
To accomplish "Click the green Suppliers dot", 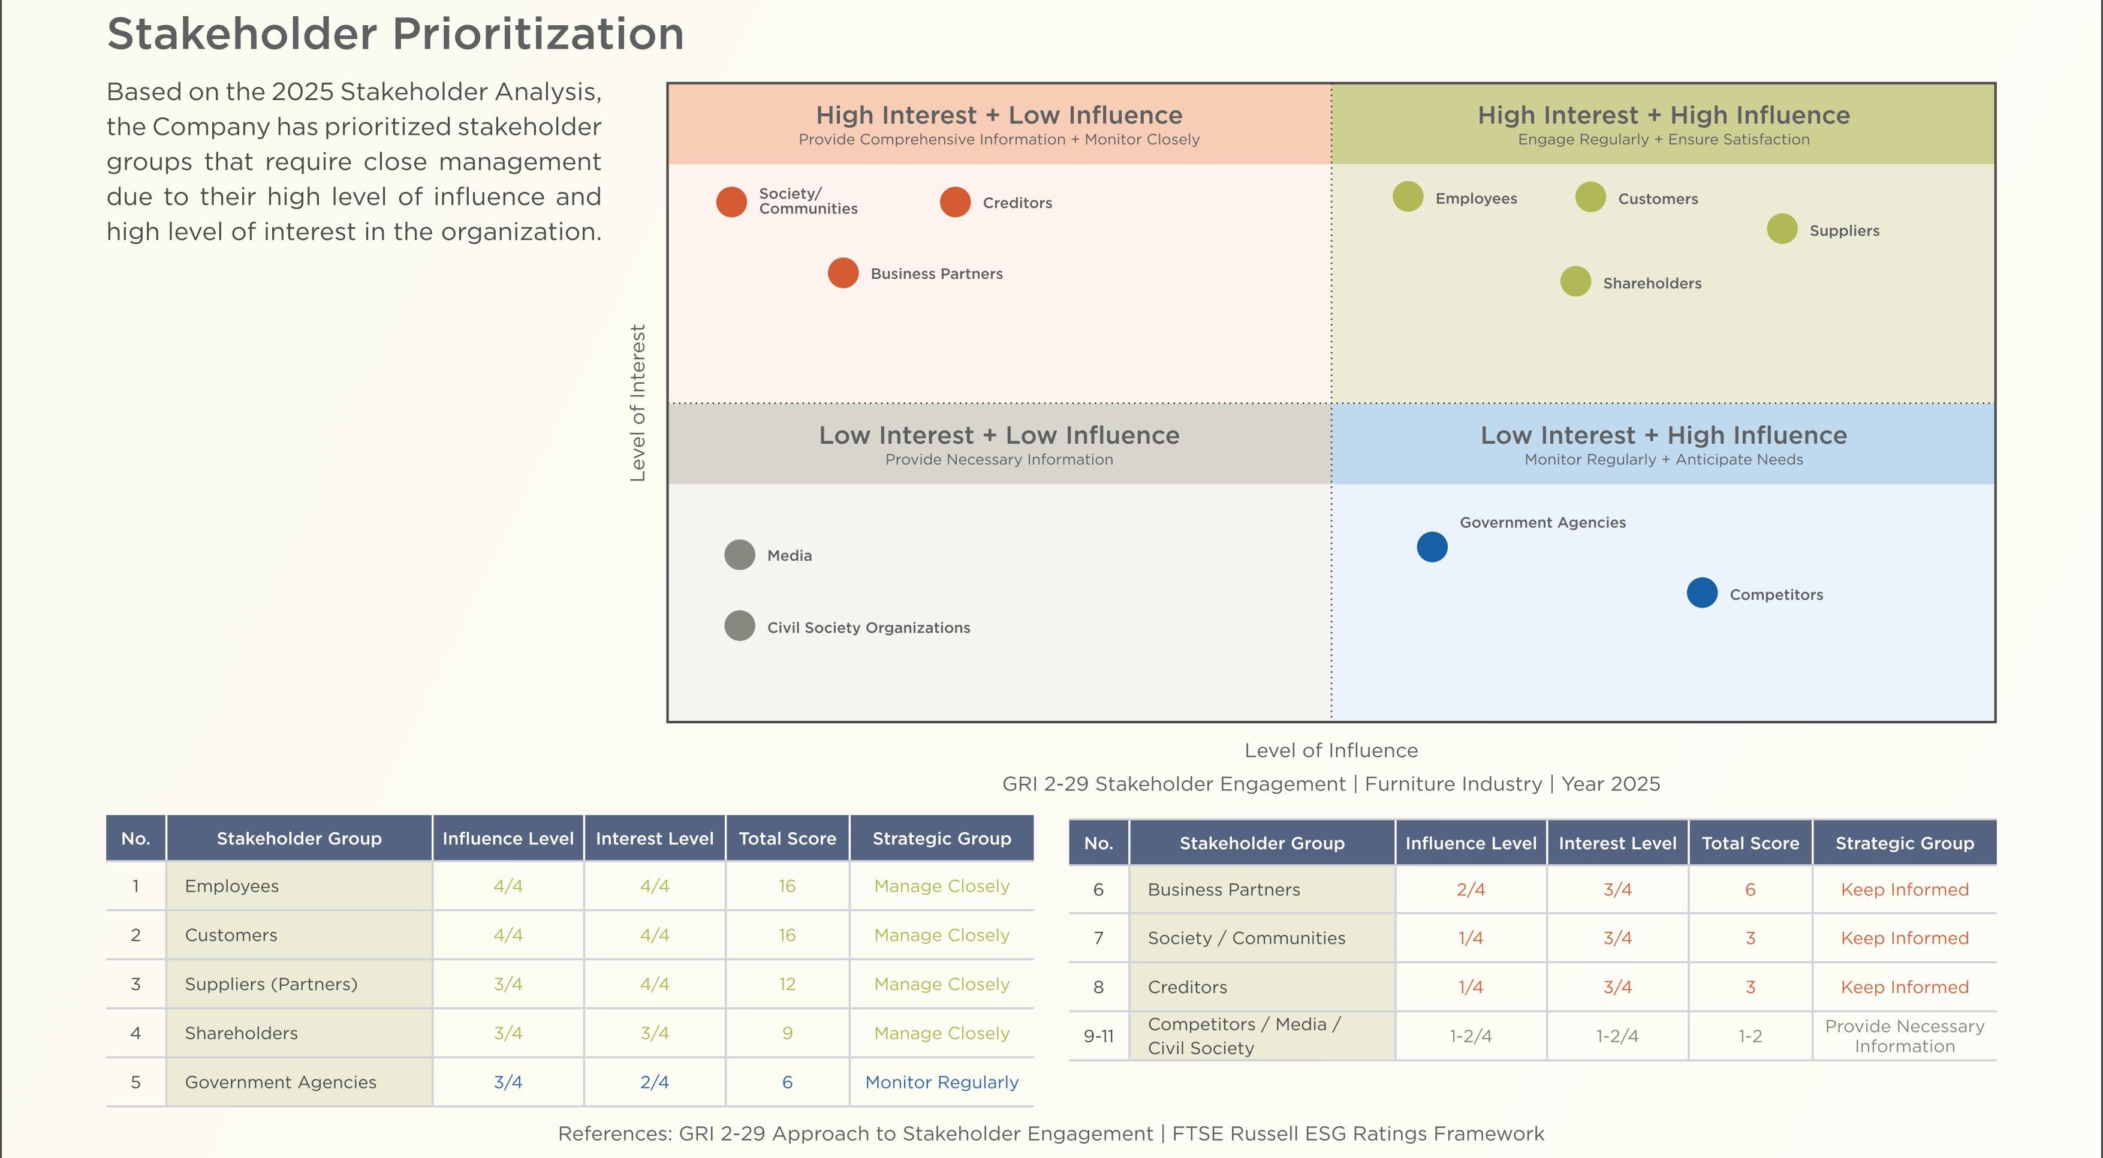I will coord(1782,228).
